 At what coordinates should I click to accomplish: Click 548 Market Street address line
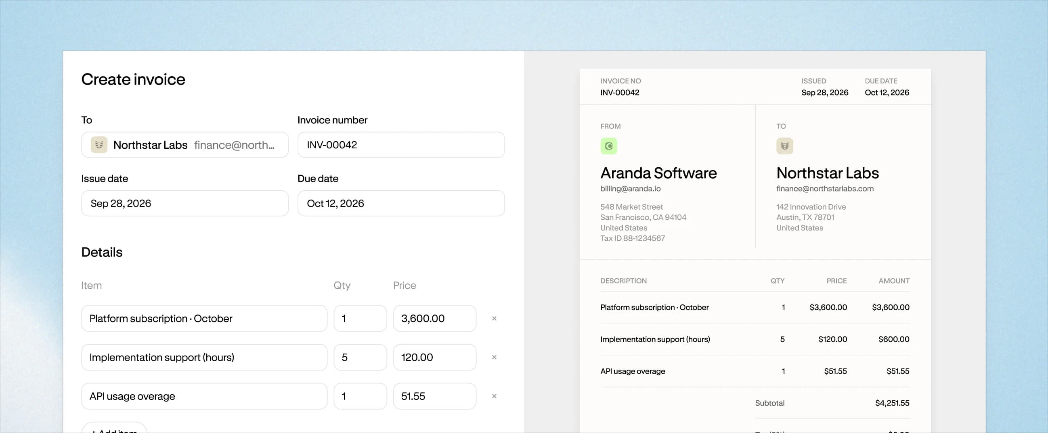pos(631,207)
